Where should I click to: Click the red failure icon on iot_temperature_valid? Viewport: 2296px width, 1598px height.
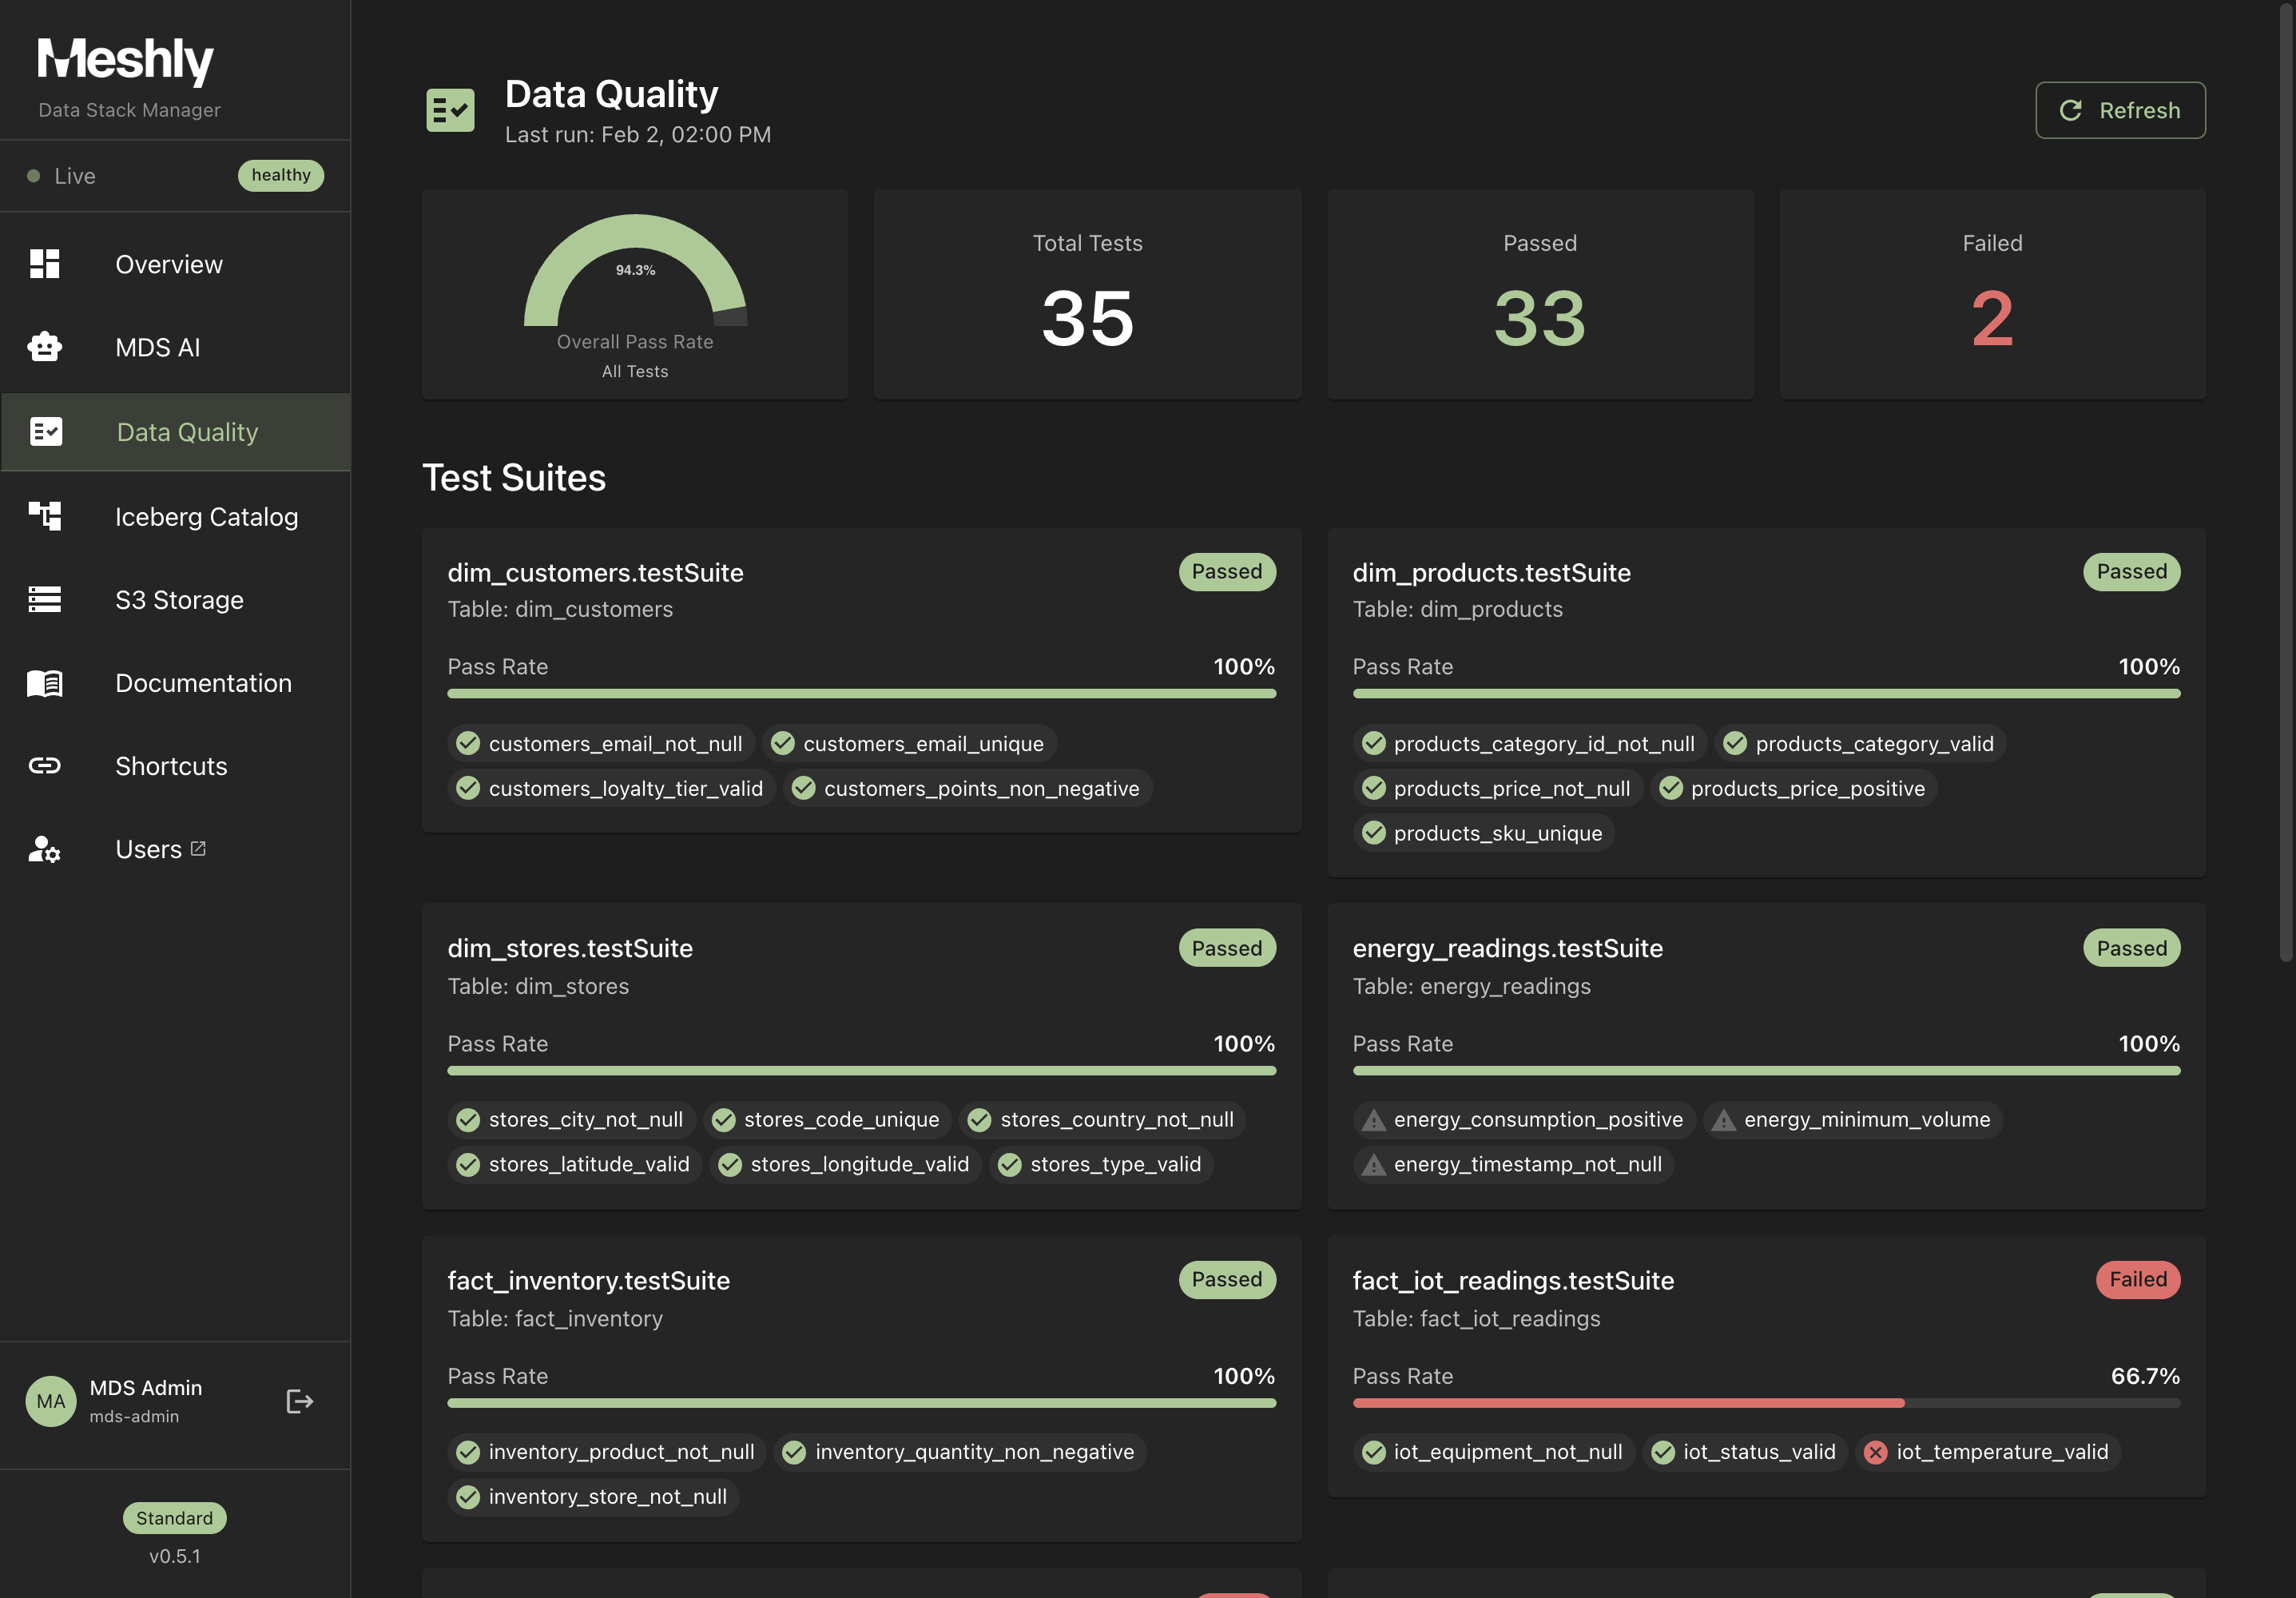(x=1876, y=1453)
